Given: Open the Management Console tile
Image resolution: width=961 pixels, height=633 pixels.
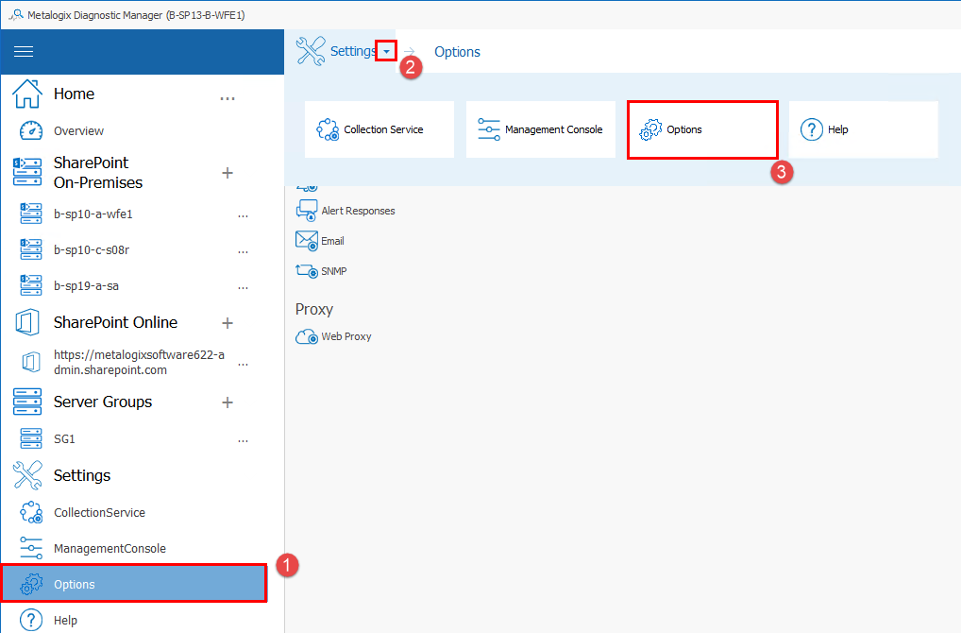Looking at the screenshot, I should point(540,129).
